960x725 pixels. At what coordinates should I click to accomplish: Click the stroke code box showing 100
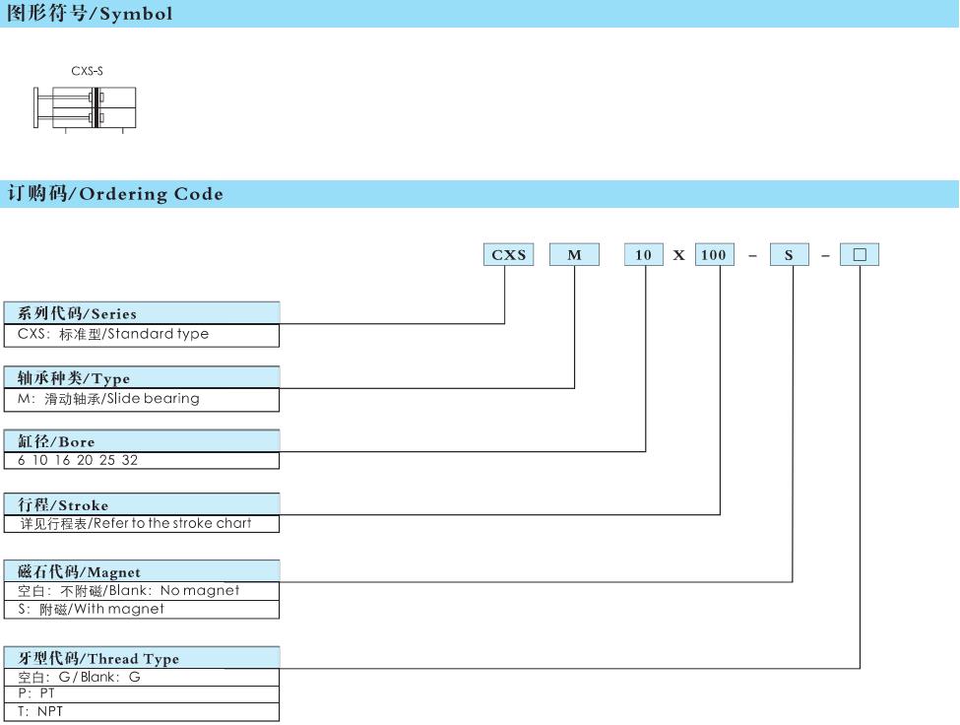click(x=714, y=255)
